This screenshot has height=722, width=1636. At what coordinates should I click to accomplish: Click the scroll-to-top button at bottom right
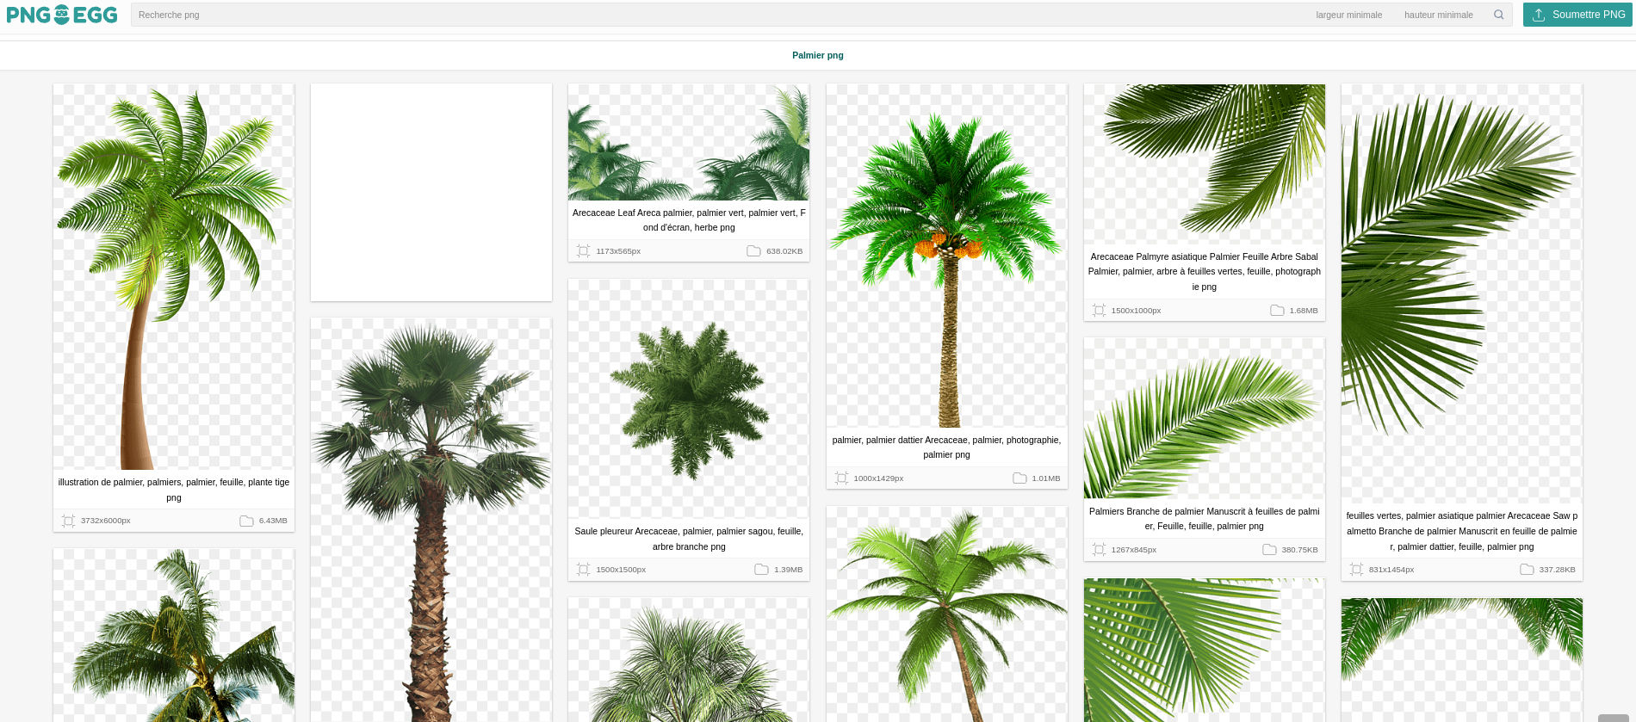[1613, 717]
